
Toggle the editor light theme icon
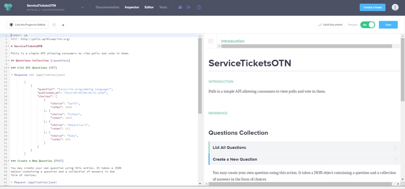(54, 25)
